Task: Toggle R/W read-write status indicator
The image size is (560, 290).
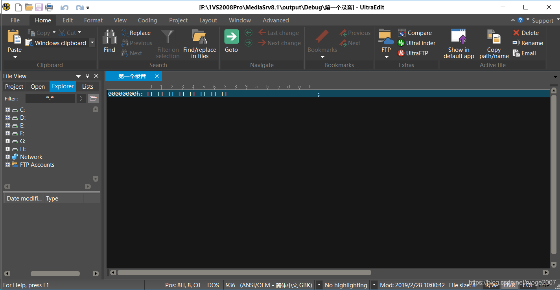Action: pyautogui.click(x=491, y=285)
